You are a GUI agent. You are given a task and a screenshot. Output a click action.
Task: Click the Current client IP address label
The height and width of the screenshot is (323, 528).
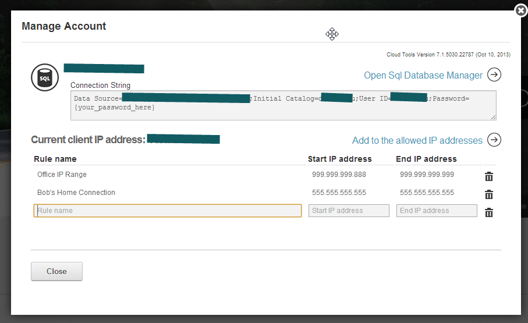pyautogui.click(x=88, y=140)
